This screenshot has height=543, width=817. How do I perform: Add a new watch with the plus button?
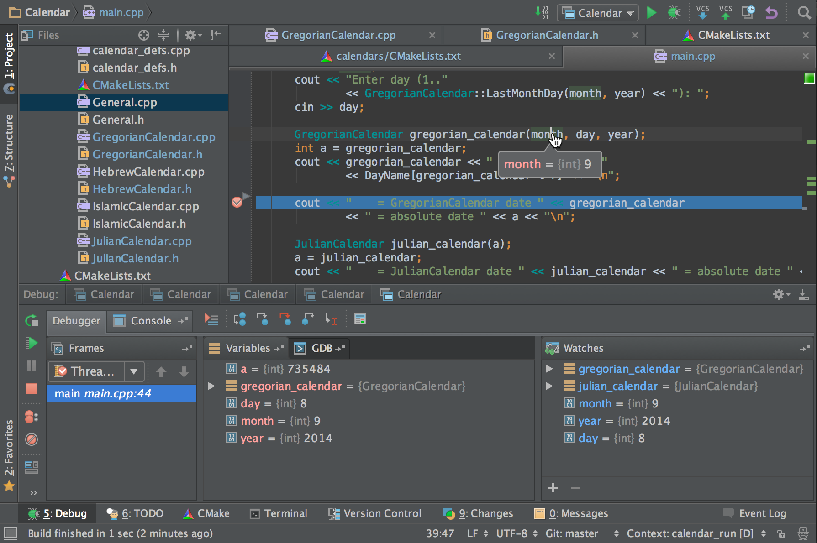coord(553,488)
